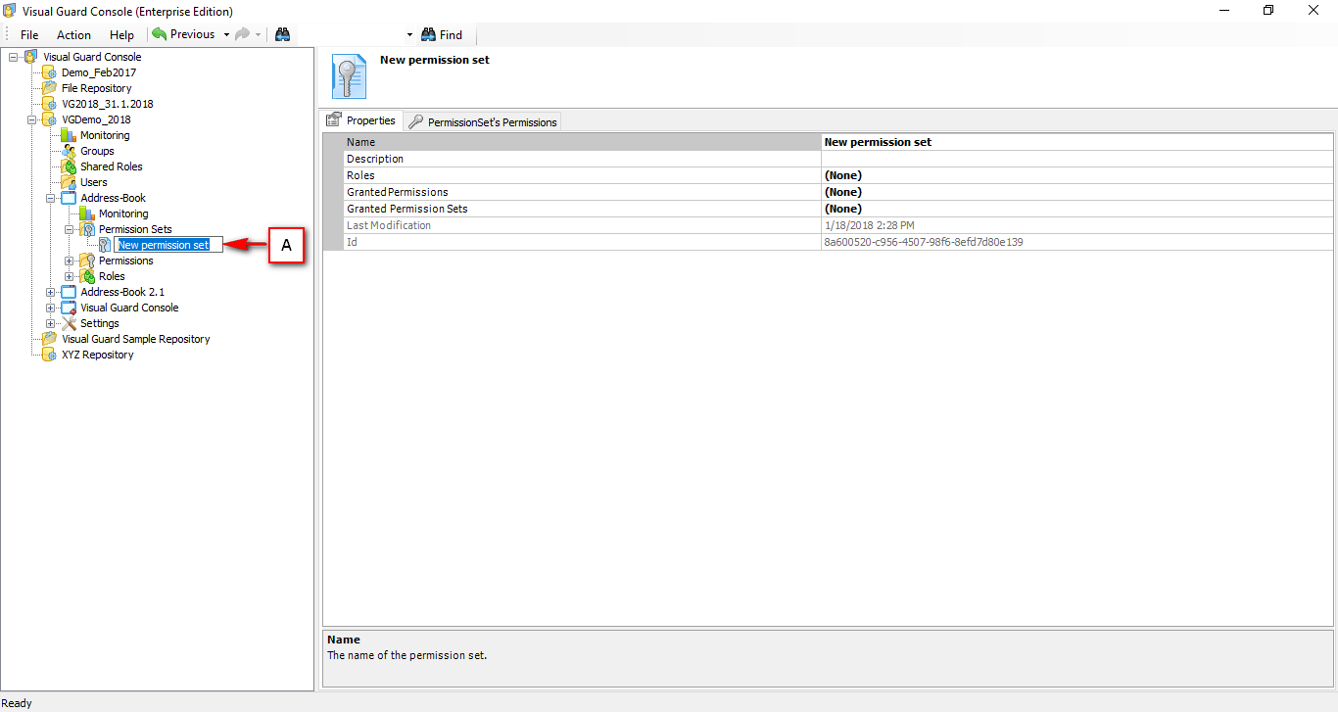Click the Address-Book application window icon

[69, 198]
